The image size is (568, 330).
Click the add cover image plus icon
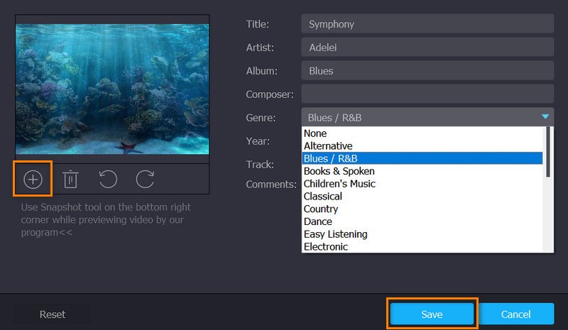[x=33, y=180]
